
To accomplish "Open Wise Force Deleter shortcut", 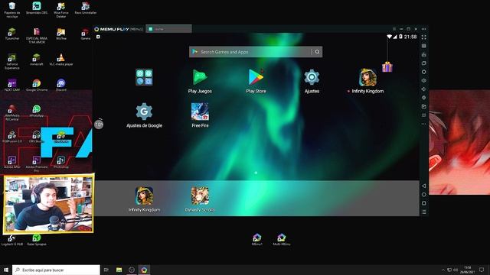I will pyautogui.click(x=61, y=10).
